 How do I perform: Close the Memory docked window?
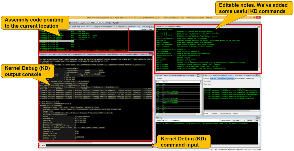(x=259, y=118)
